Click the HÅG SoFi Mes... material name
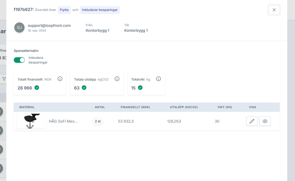295x181 pixels. point(63,121)
